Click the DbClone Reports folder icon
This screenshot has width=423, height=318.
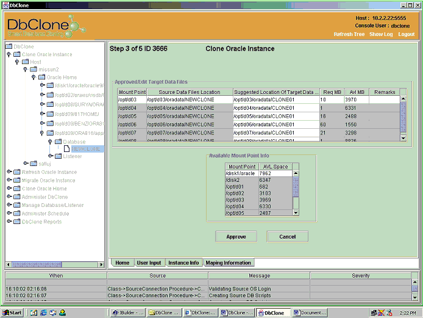click(17, 222)
